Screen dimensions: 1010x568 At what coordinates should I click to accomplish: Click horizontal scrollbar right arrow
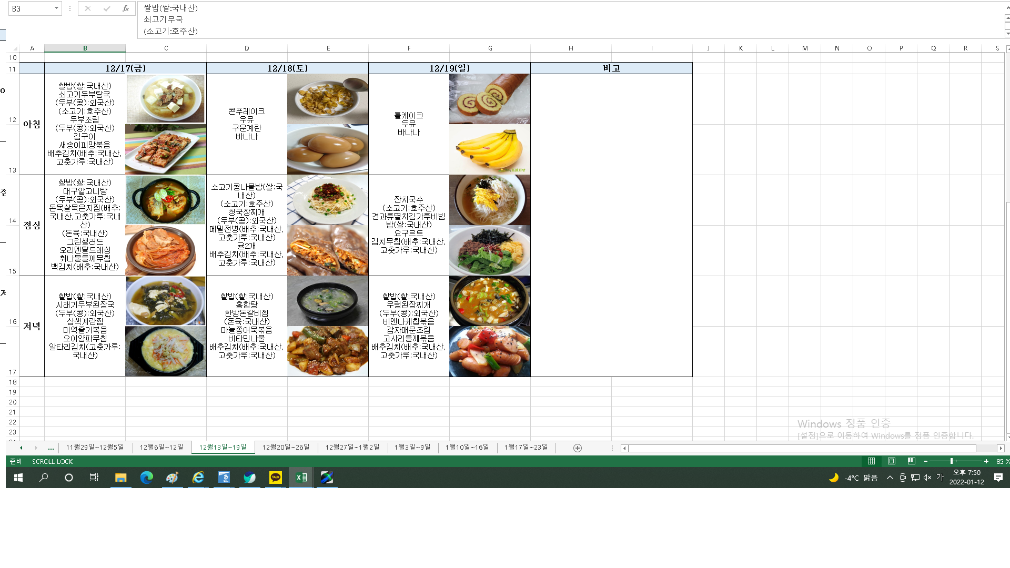click(x=1001, y=449)
